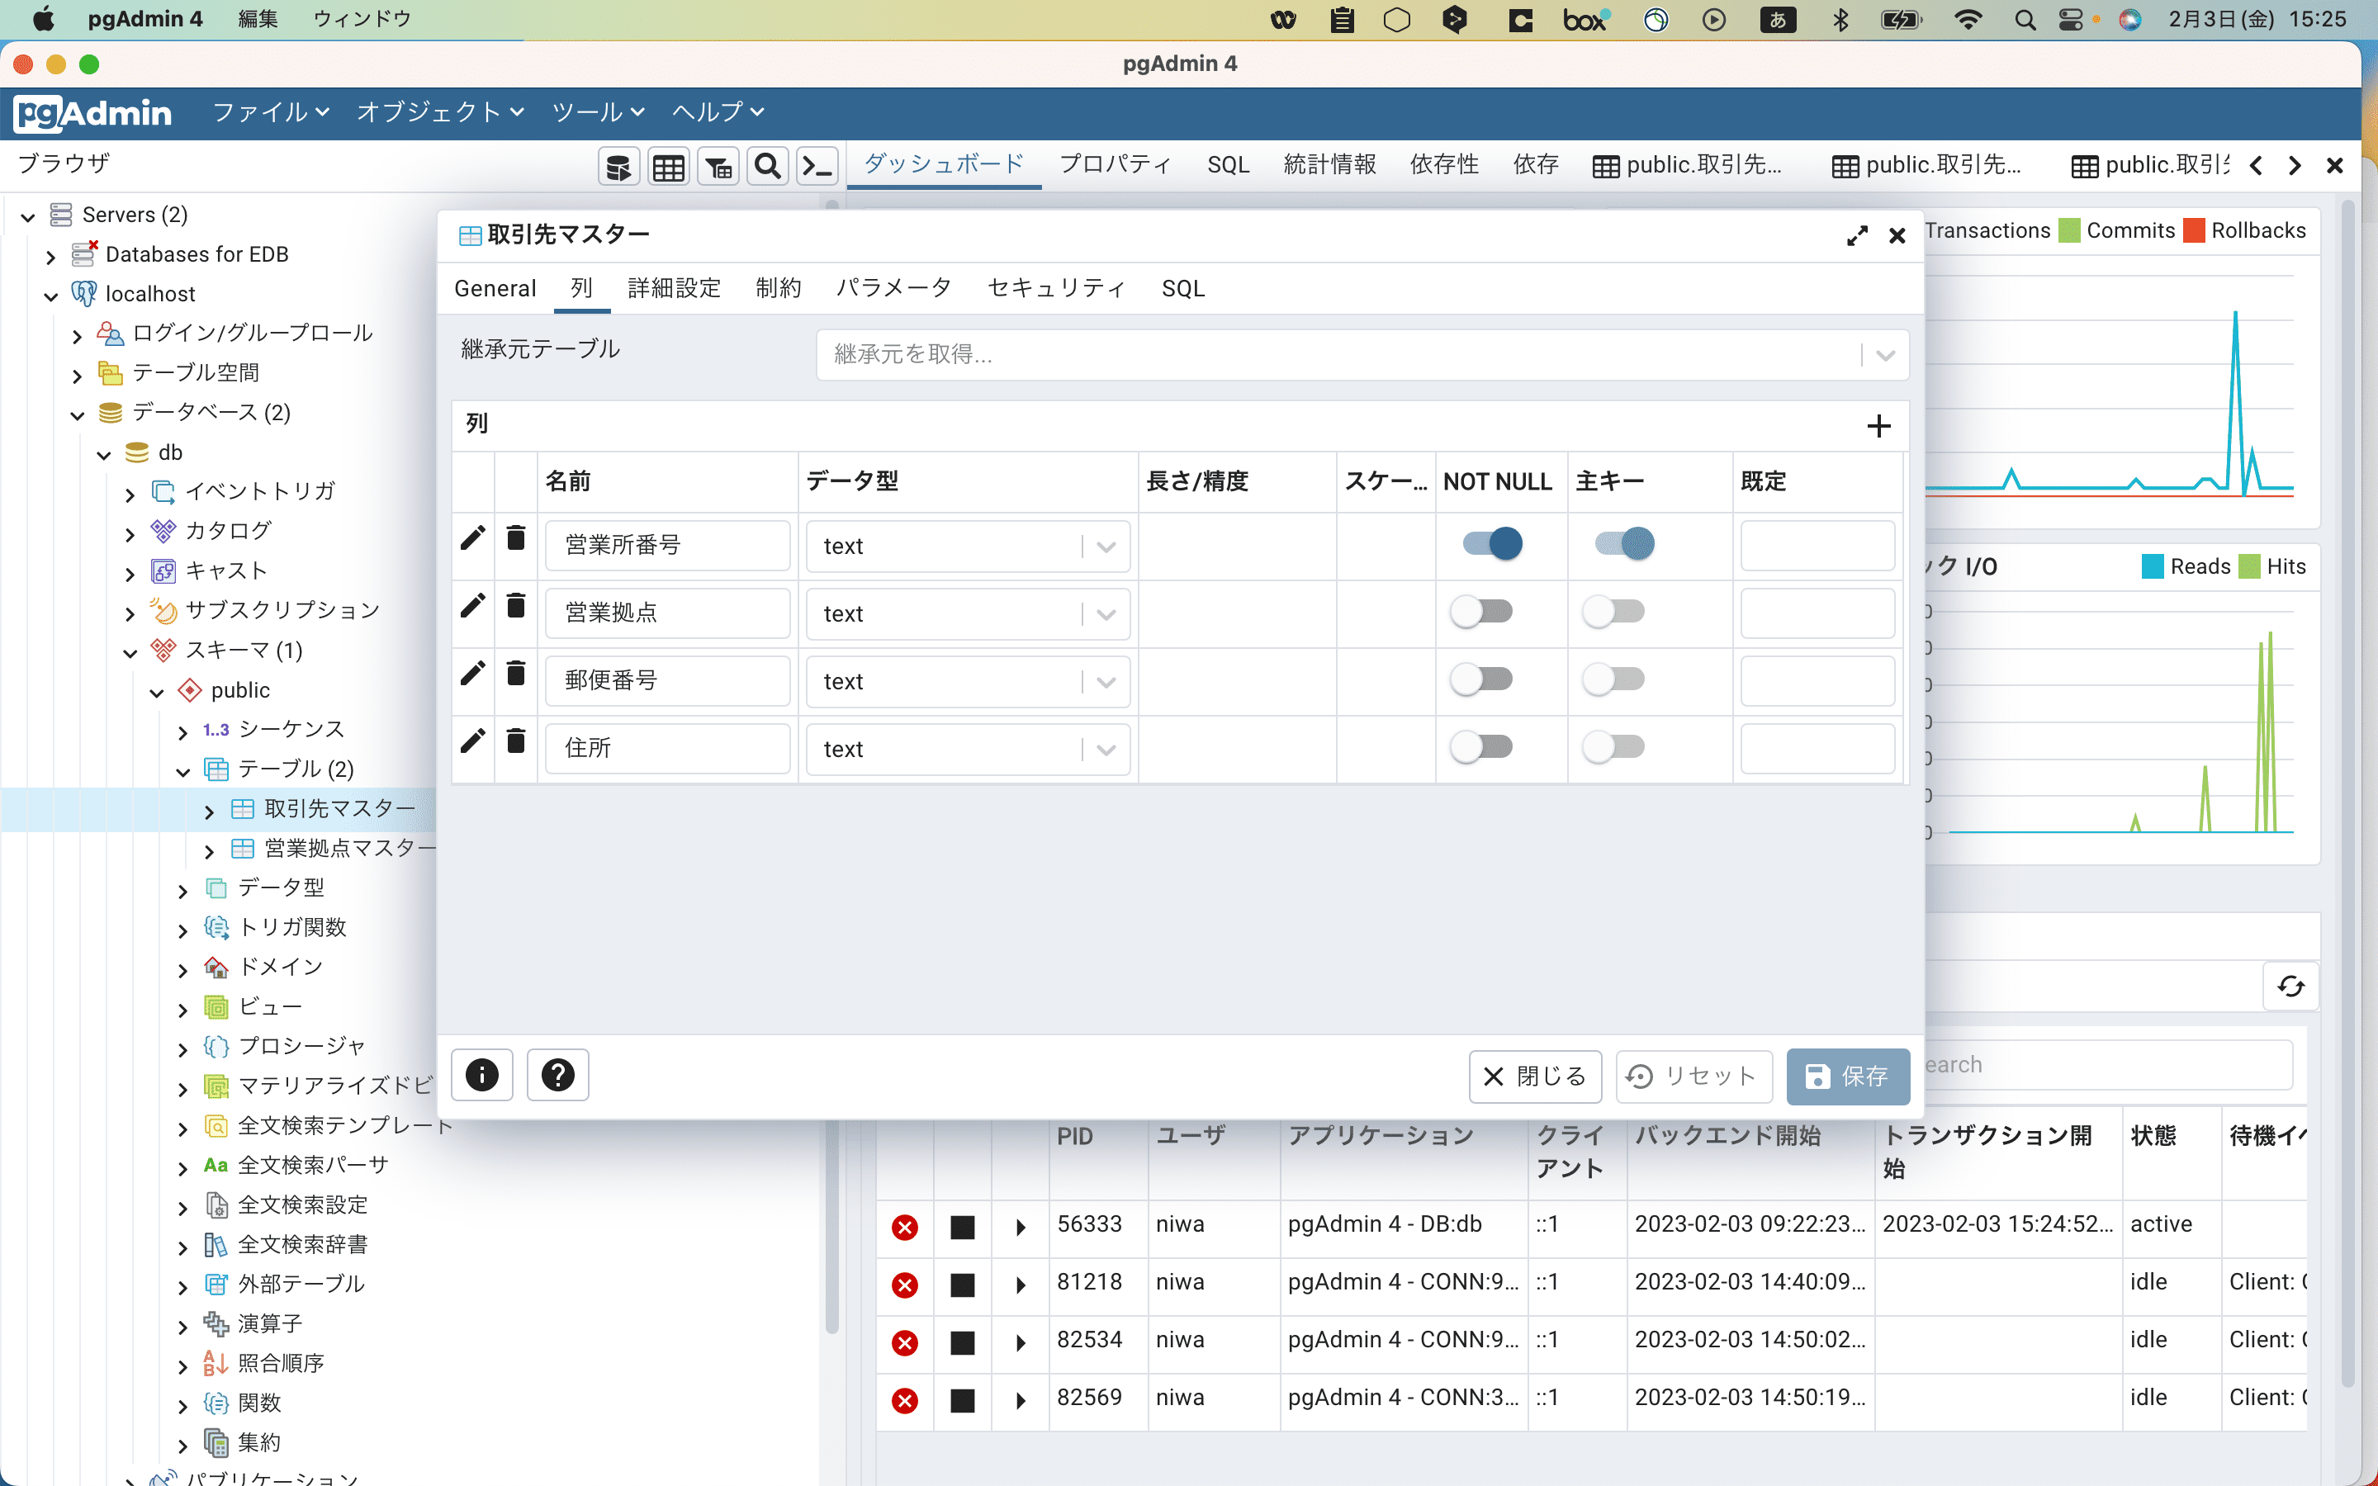Edit the 住所 column properties
This screenshot has height=1486, width=2378.
click(472, 742)
